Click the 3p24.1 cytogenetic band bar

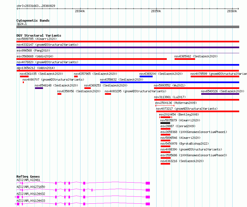click(128, 27)
